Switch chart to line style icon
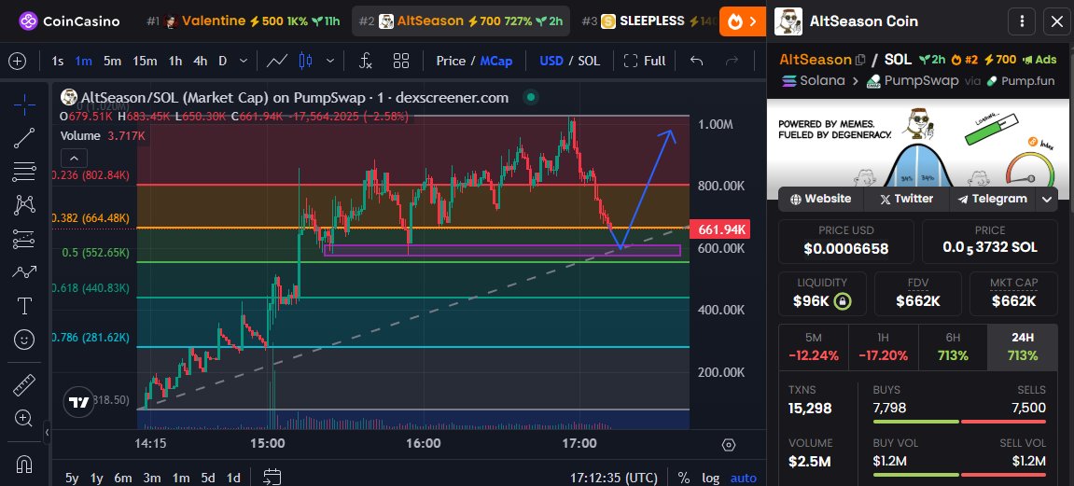Image resolution: width=1074 pixels, height=486 pixels. 277,61
